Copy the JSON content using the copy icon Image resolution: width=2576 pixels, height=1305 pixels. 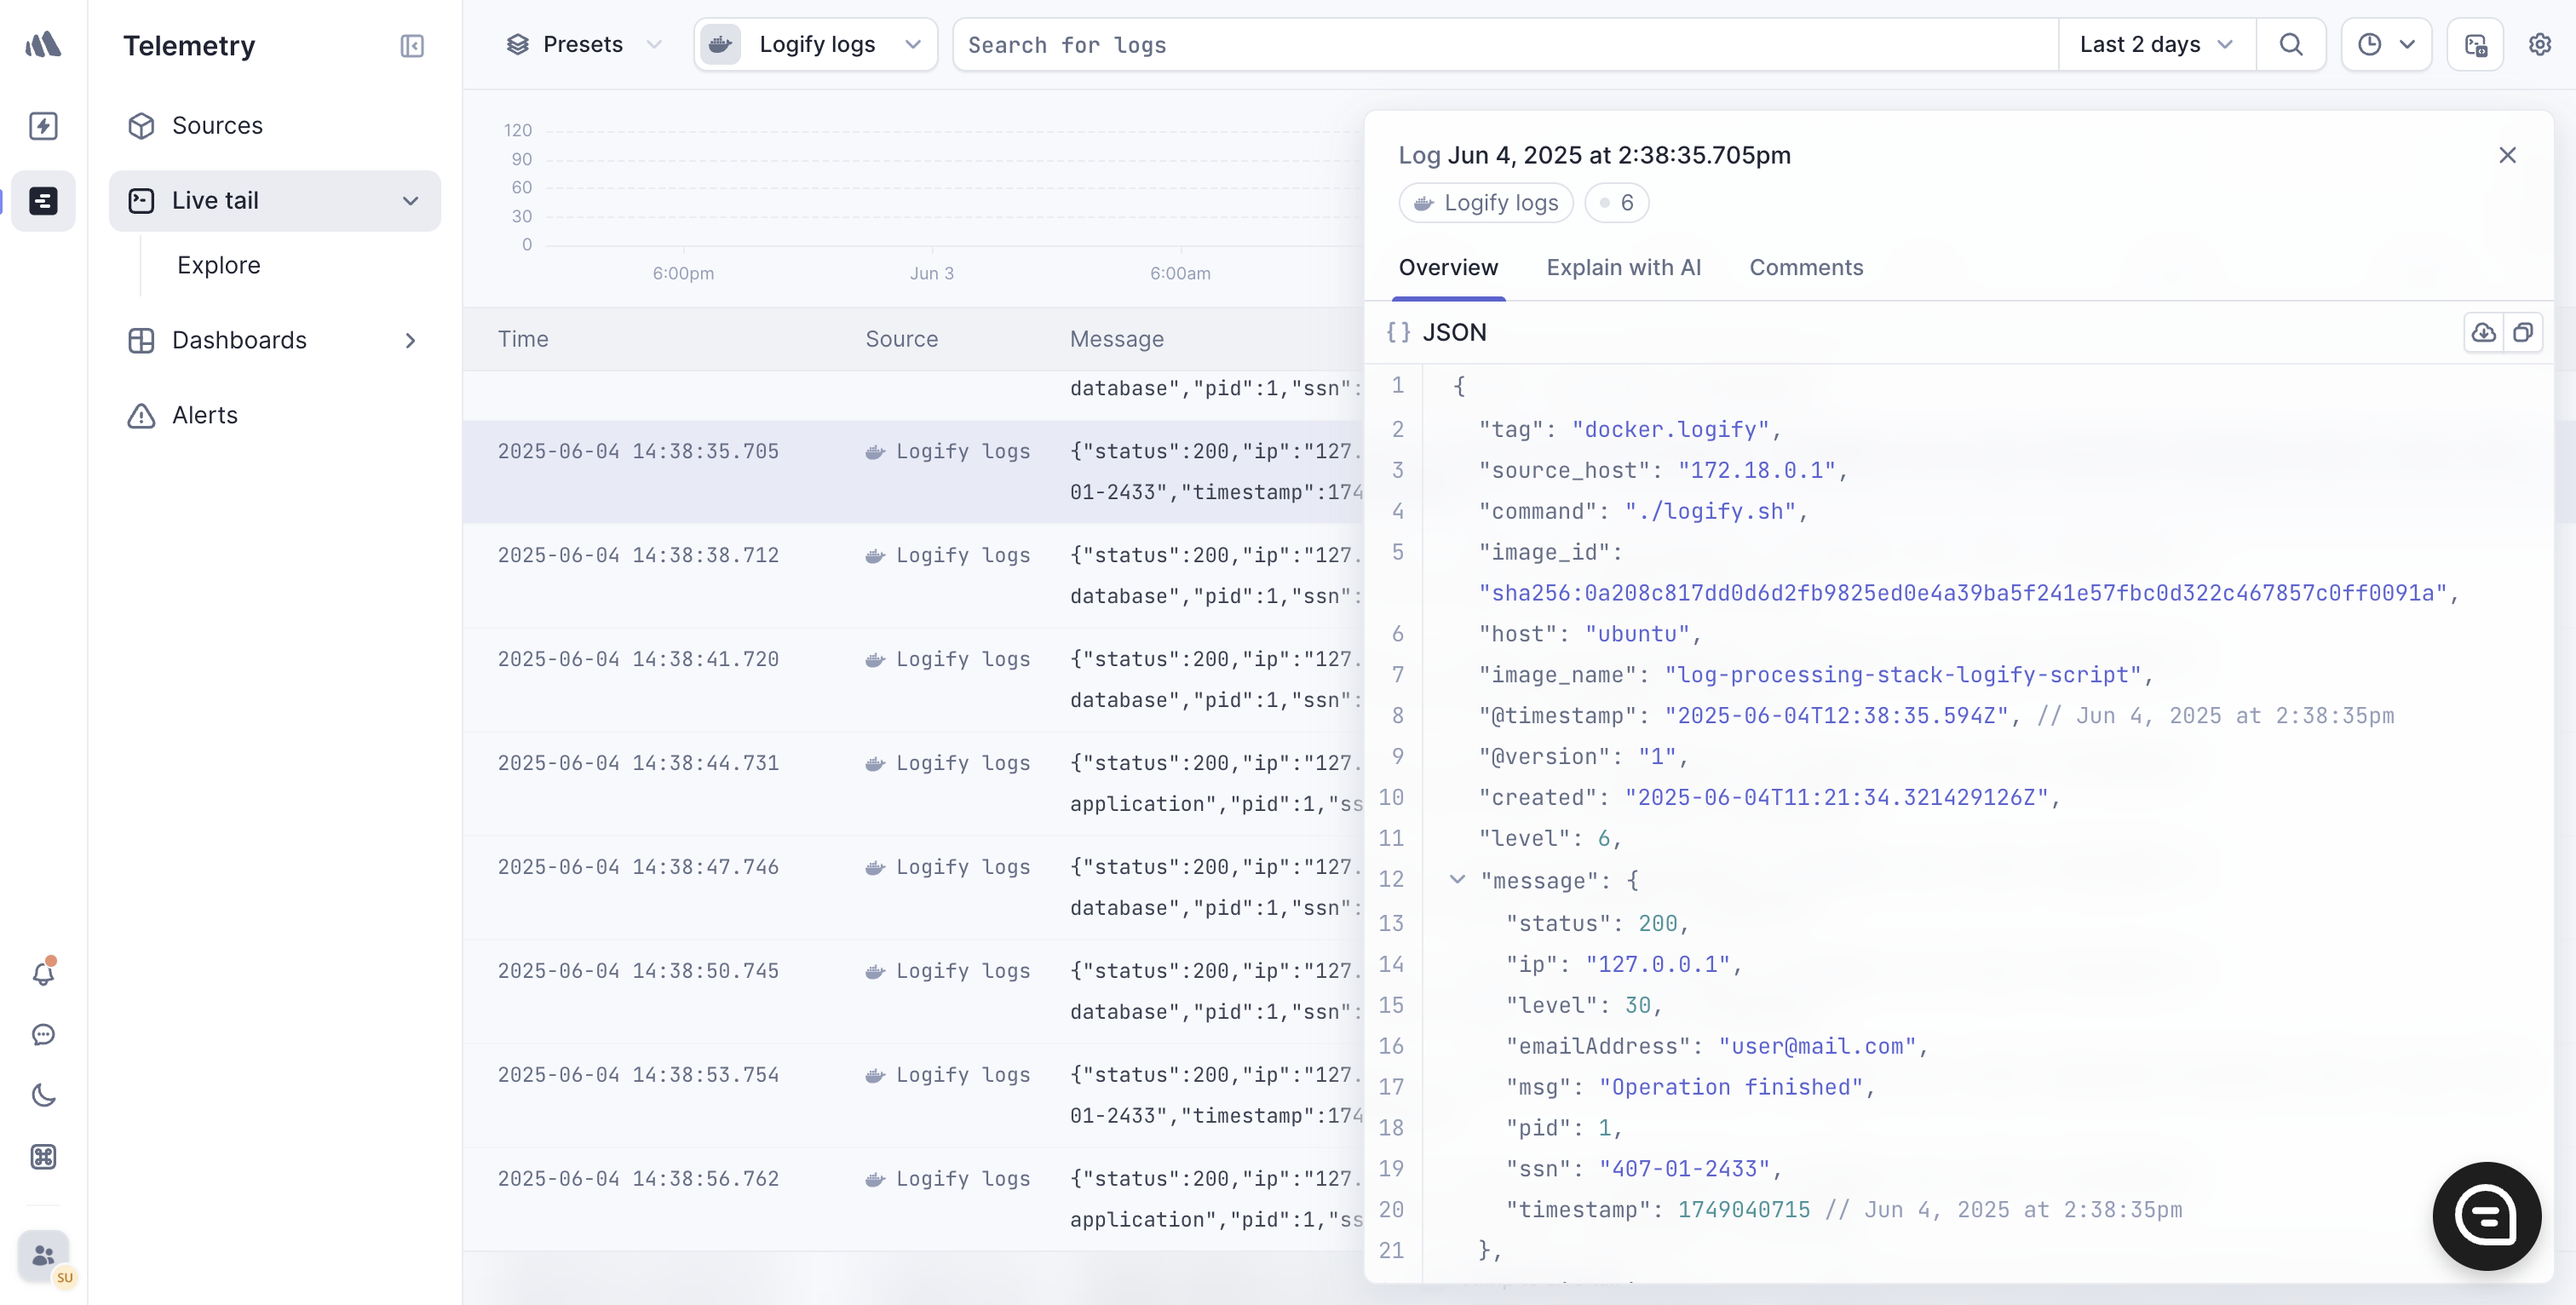click(x=2525, y=333)
